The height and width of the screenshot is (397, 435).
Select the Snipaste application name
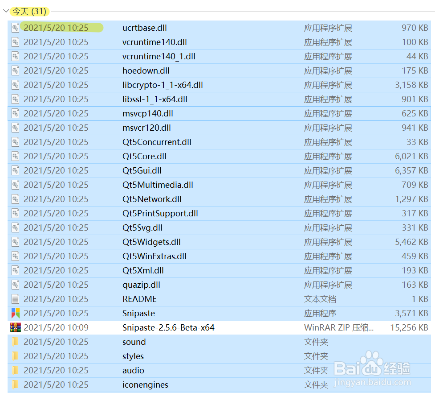[x=139, y=313]
